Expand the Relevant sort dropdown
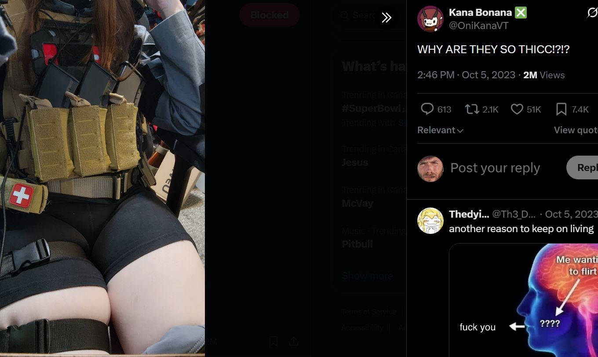 (440, 130)
